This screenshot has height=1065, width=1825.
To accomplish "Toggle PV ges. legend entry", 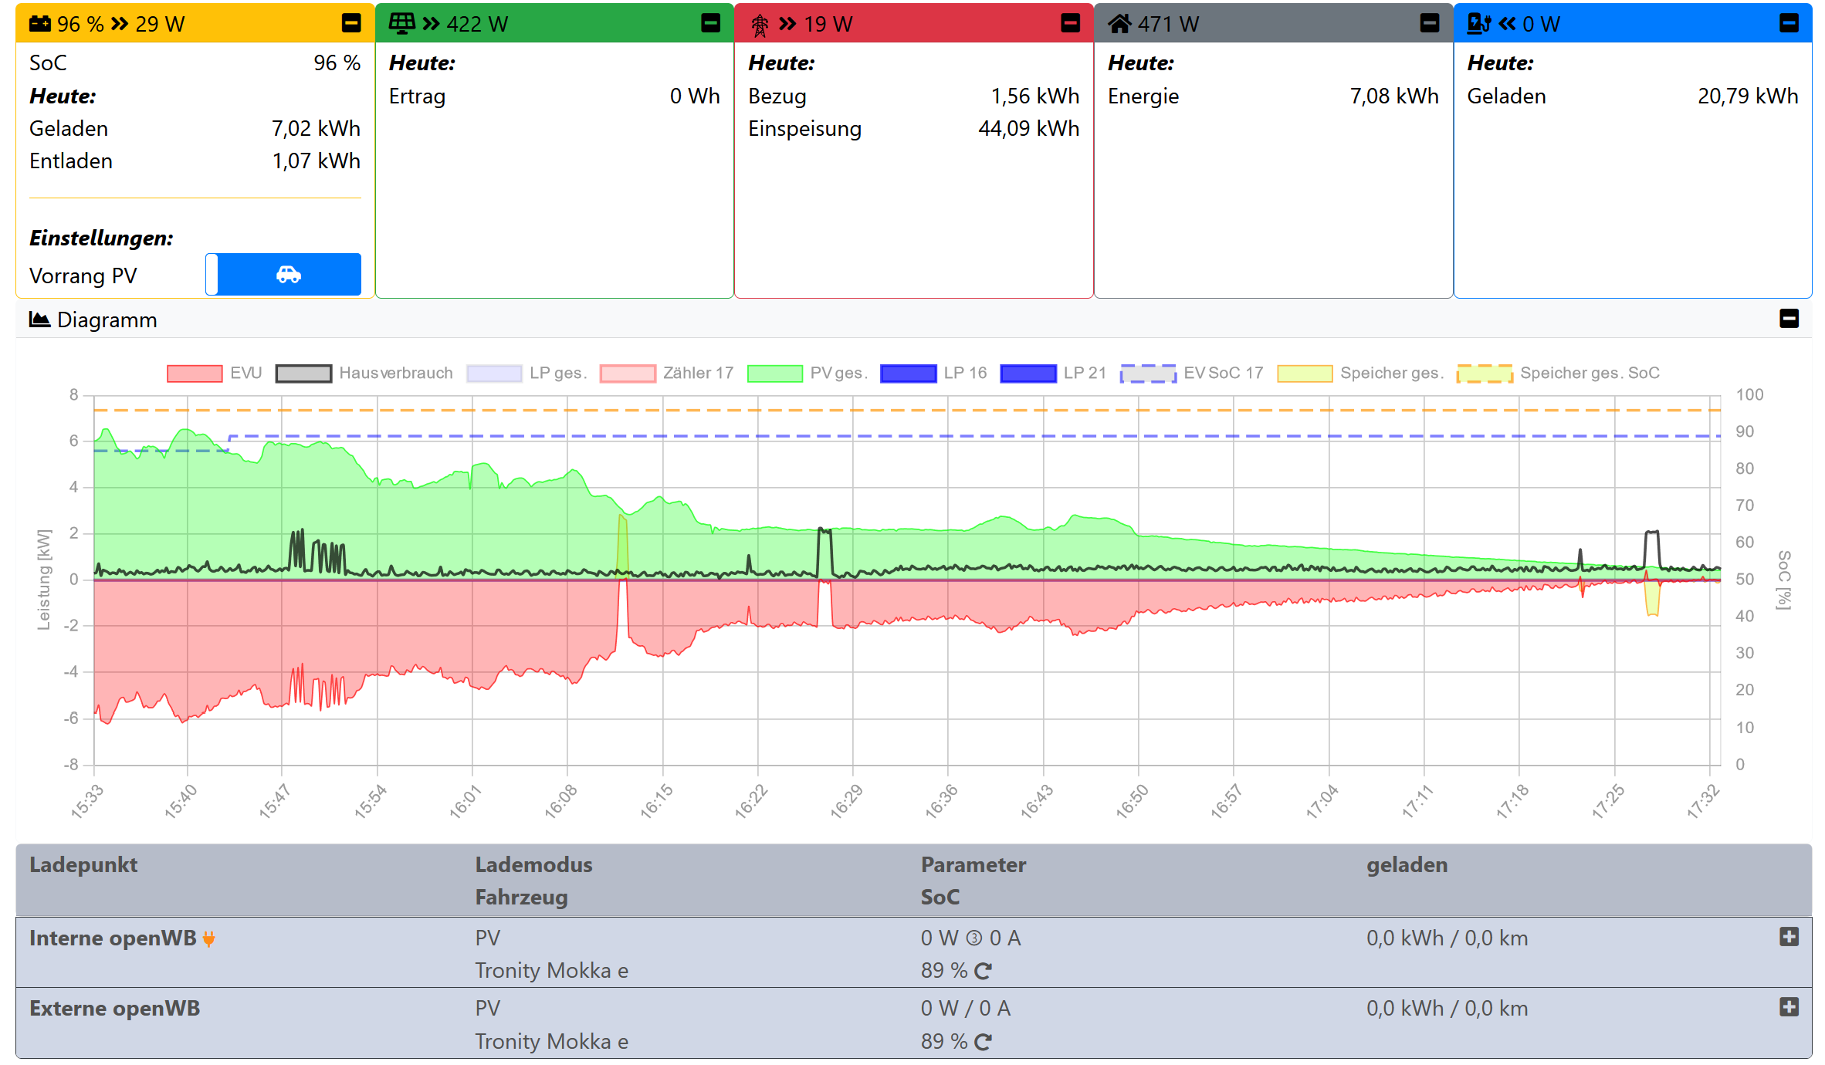I will point(775,374).
